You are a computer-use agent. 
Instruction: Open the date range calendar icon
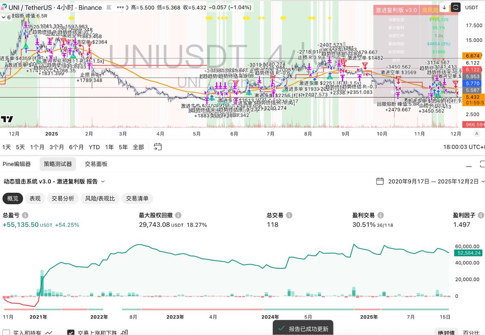(380, 181)
